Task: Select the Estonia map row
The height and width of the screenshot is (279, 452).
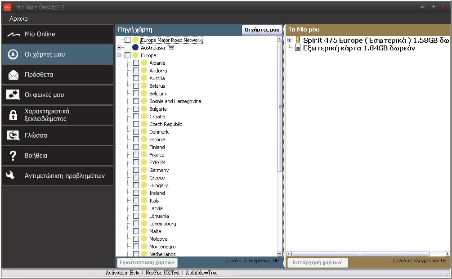Action: [x=157, y=139]
